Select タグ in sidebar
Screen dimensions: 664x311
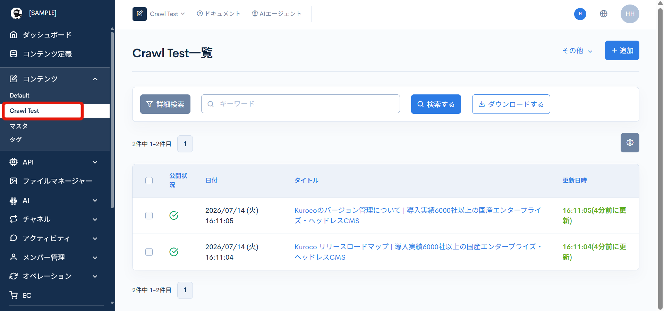pos(16,140)
